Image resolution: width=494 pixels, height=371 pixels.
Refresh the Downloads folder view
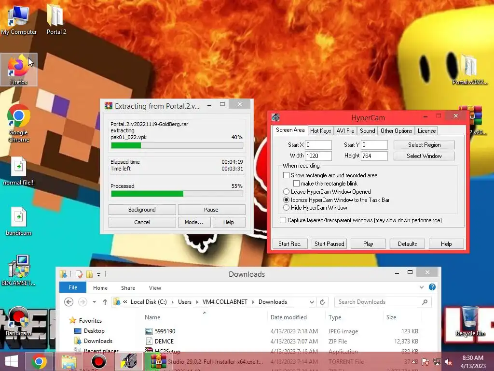point(322,302)
